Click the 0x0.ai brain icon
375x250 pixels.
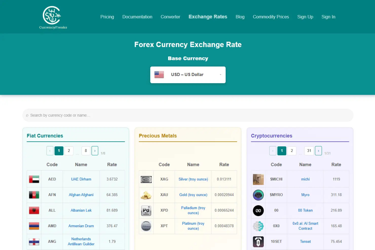(x=258, y=226)
